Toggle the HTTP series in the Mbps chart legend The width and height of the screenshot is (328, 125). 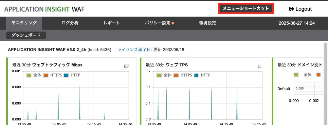click(72, 75)
